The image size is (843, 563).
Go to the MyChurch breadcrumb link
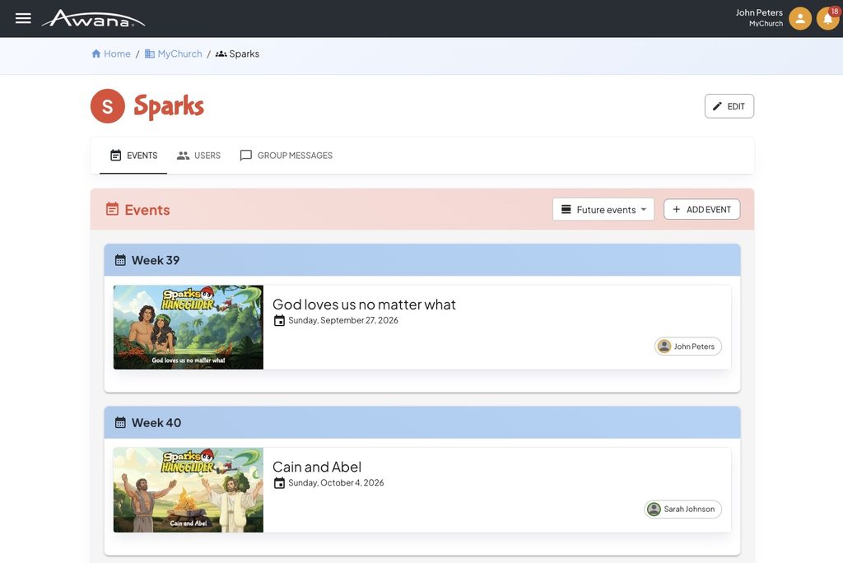pyautogui.click(x=173, y=54)
